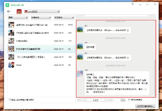Screen dimensions: 162x111
Task: Click the green app logo icon
Action: click(x=7, y=5)
